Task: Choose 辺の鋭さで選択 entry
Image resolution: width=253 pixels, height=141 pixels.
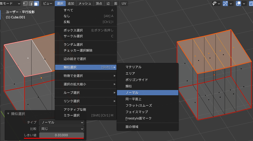Action: [x=86, y=59]
